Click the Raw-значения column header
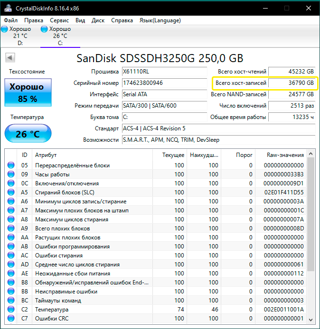This screenshot has width=320, height=329. [281, 155]
